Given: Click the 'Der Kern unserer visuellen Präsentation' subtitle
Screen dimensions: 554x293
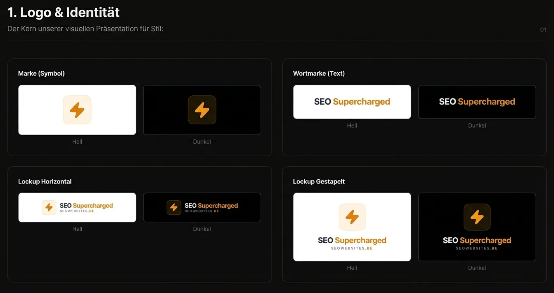Looking at the screenshot, I should click(x=85, y=29).
